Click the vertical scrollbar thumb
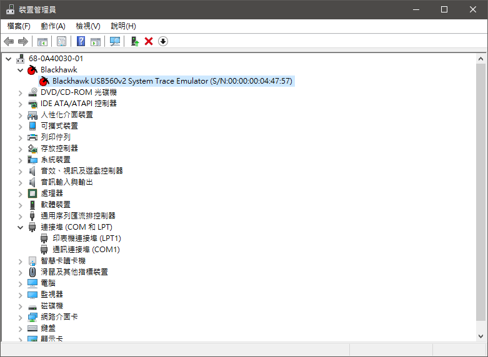Image resolution: width=488 pixels, height=357 pixels. [481, 192]
